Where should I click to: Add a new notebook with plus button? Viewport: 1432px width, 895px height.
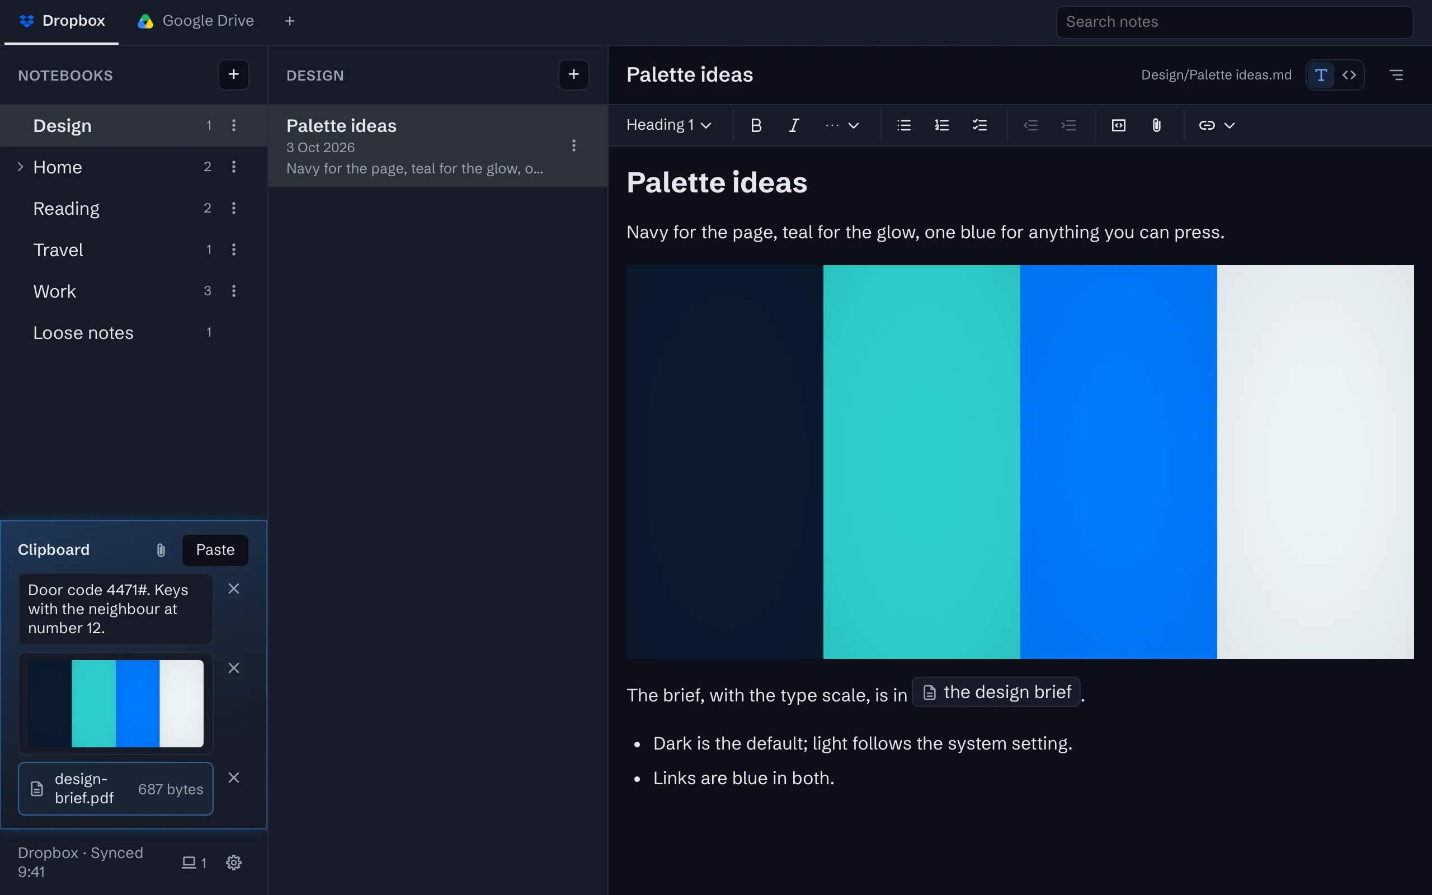(234, 74)
